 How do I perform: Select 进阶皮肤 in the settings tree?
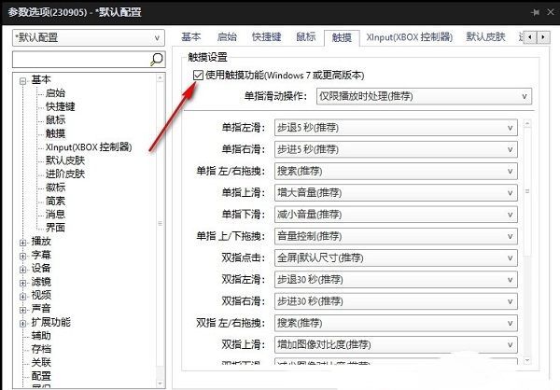[65, 174]
